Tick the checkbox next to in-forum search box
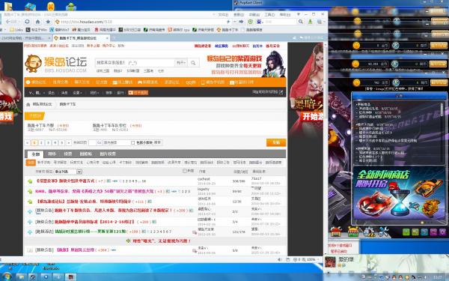Screen dimensions: 449x281 click(x=132, y=142)
